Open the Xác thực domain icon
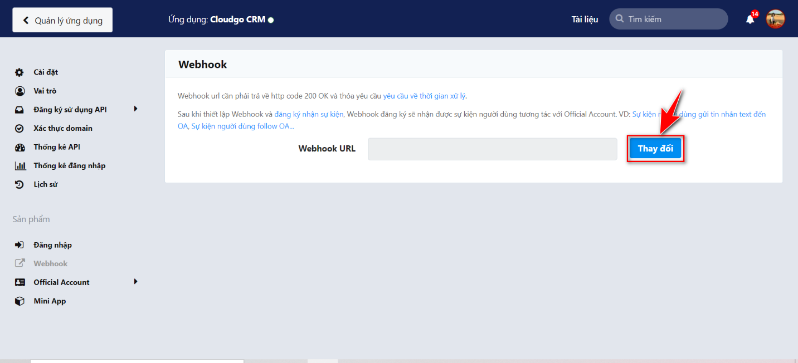Viewport: 798px width, 363px height. [x=19, y=128]
